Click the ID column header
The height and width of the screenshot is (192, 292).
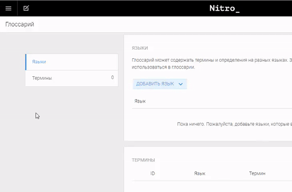(x=152, y=174)
